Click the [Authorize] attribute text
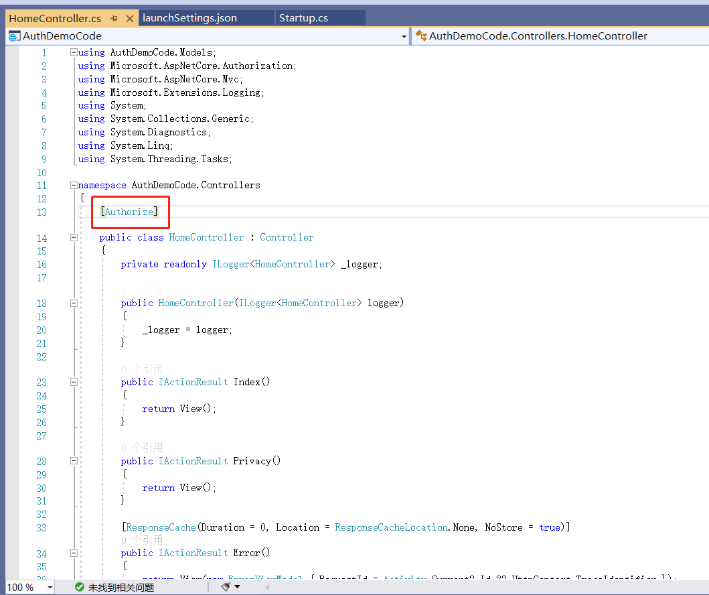Screen dimensions: 709x595 pos(129,212)
